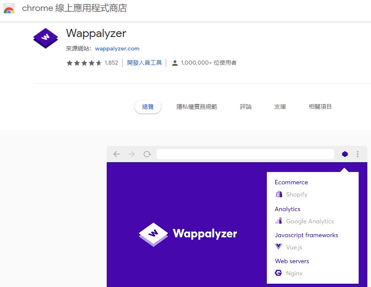Click the Wappalyzer extension logo icon
This screenshot has height=287, width=371.
tap(46, 38)
